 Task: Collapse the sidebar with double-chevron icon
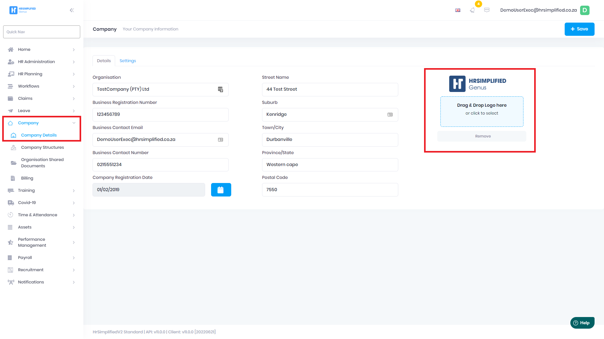coord(72,10)
